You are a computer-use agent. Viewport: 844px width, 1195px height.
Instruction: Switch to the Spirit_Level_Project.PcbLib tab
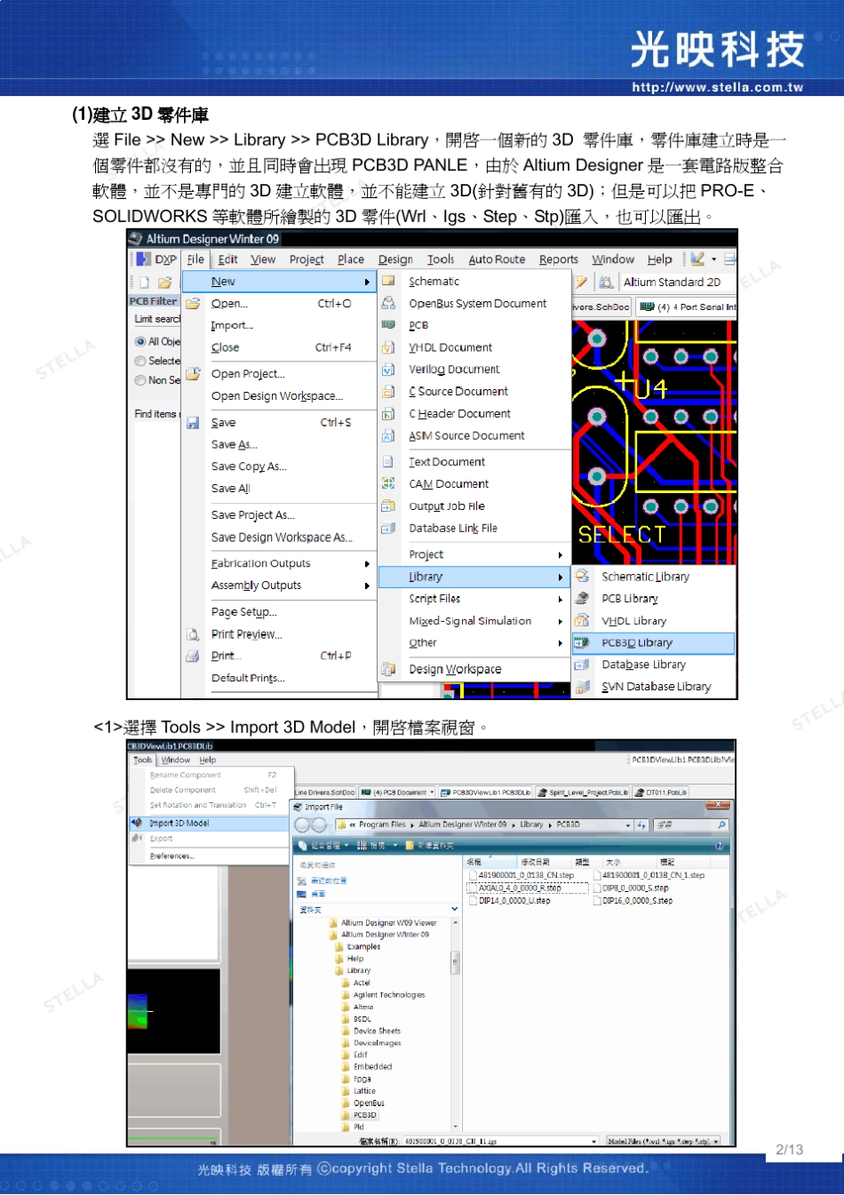(583, 792)
